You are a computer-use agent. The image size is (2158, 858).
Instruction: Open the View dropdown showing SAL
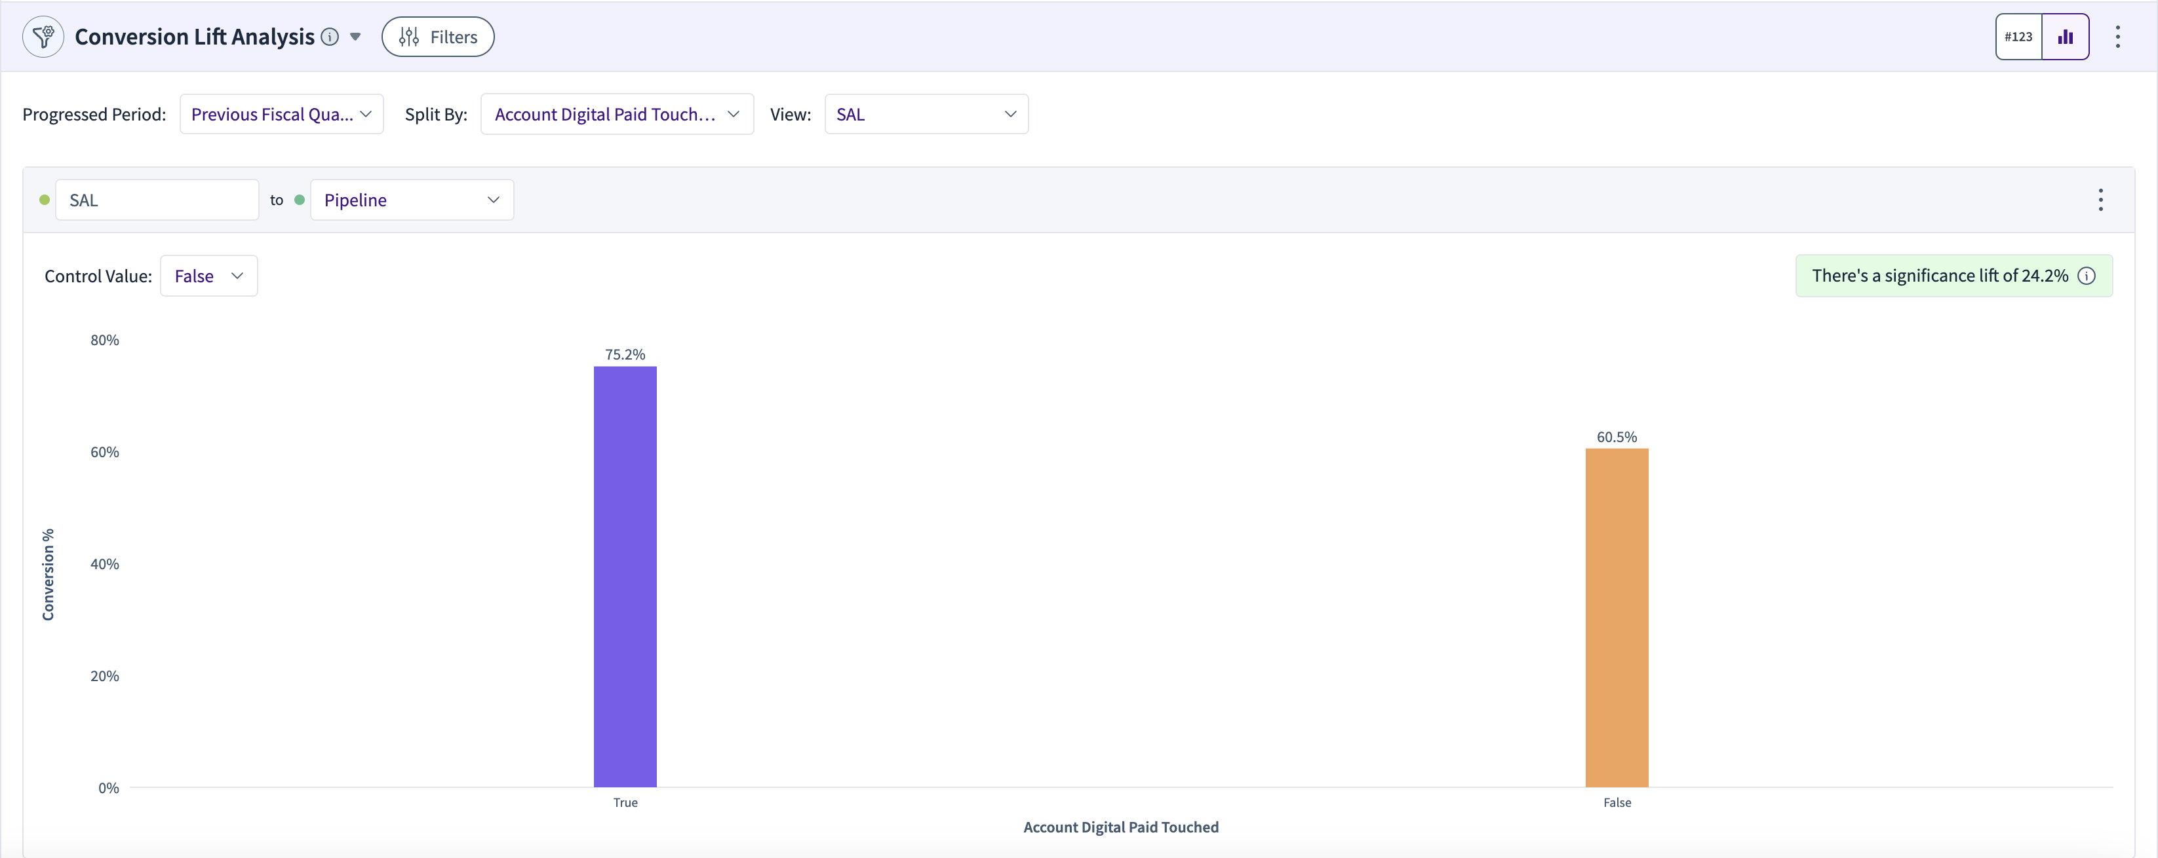coord(926,114)
